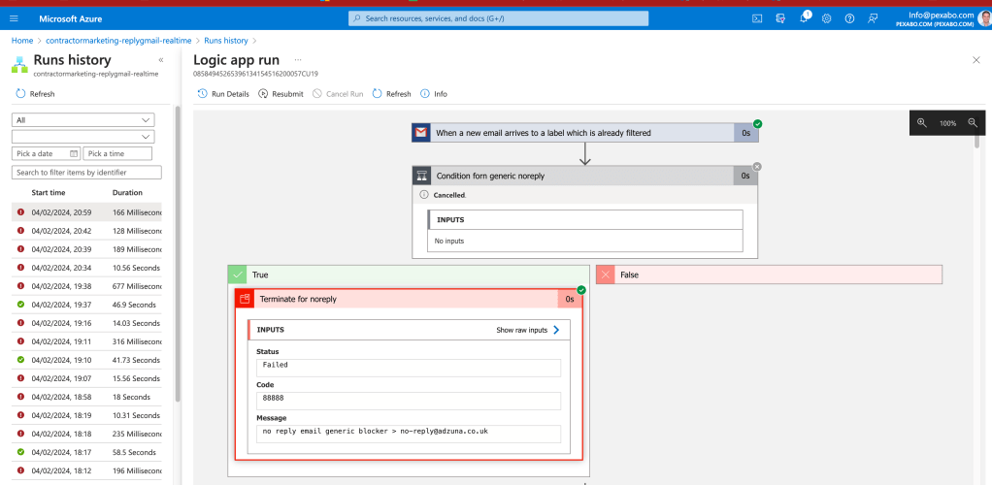Show raw inputs for Terminate action
This screenshot has height=485, width=992.
click(x=528, y=330)
